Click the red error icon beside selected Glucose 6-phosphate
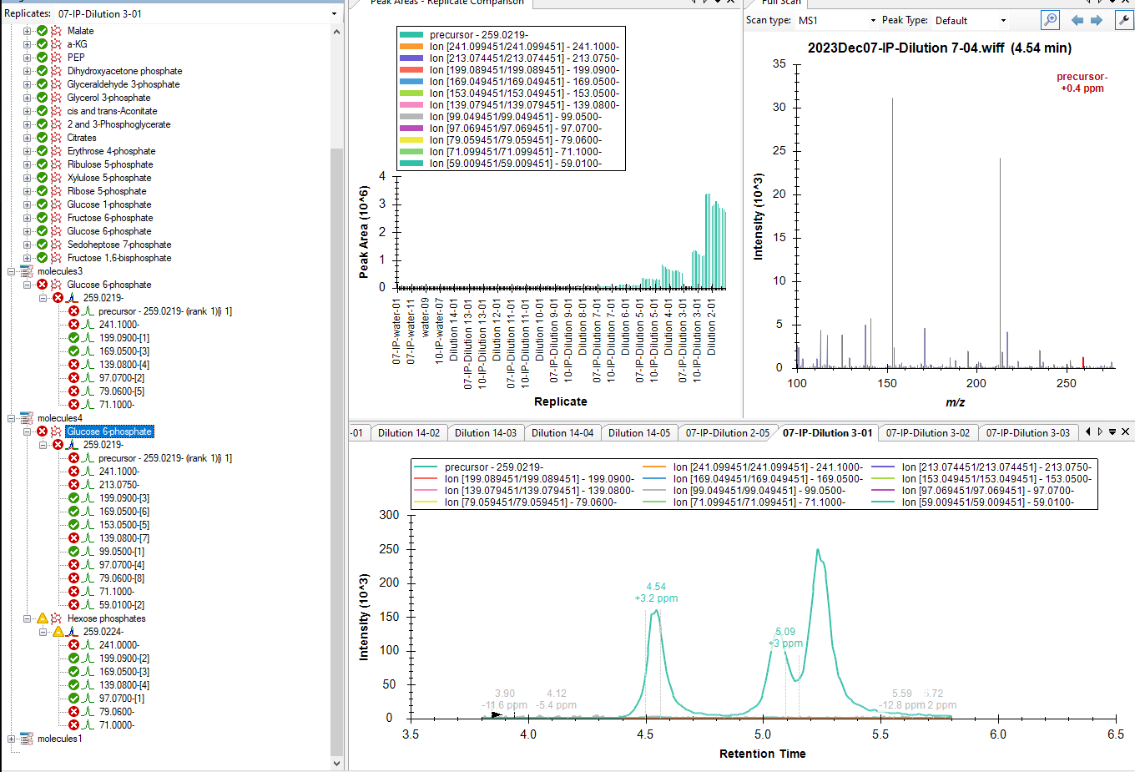Image resolution: width=1135 pixels, height=772 pixels. [43, 431]
